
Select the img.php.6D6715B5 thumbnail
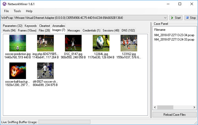tap(45, 43)
